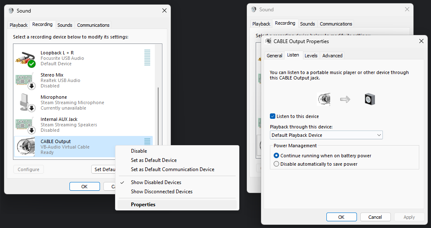The image size is (431, 228).
Task: Switch to Playback tab in left Sound window
Action: pyautogui.click(x=18, y=25)
